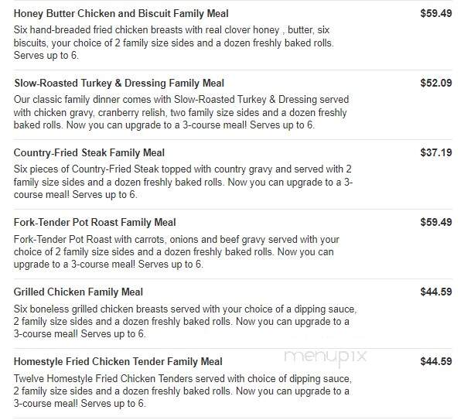Click the Honey Butter Chicken description text
The height and width of the screenshot is (420, 464).
point(174,43)
